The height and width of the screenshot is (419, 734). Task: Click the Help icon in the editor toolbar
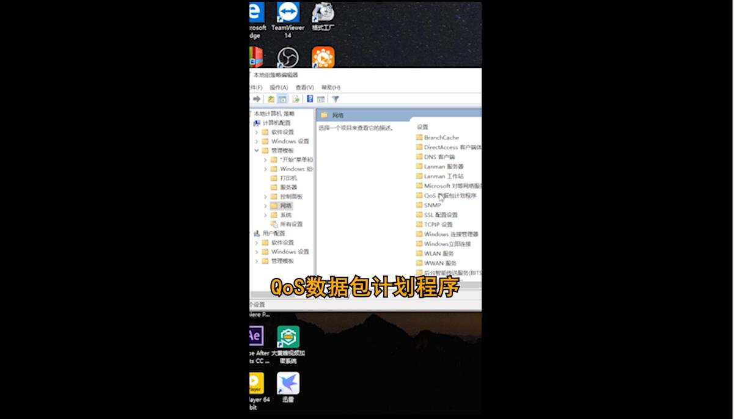[309, 98]
